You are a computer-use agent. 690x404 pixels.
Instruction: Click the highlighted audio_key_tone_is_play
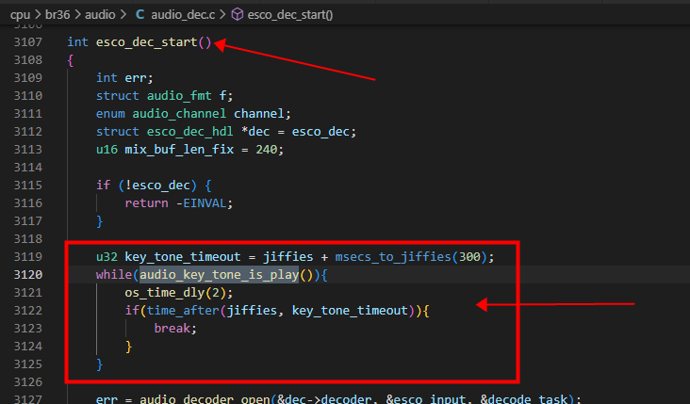(219, 275)
